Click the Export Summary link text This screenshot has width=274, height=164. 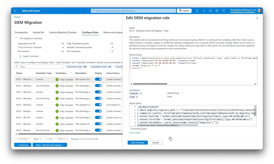[31, 56]
